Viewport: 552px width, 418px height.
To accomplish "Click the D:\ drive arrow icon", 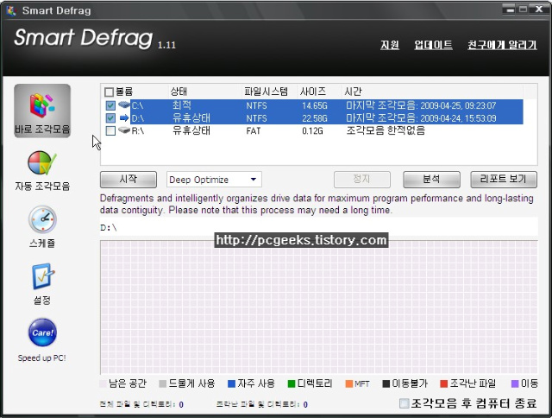I will click(124, 117).
